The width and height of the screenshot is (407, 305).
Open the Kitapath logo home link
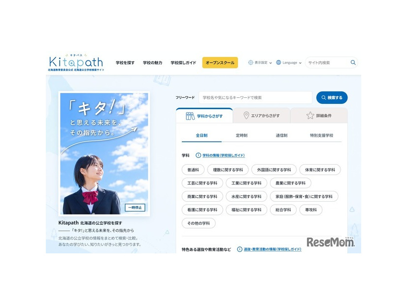tap(76, 62)
